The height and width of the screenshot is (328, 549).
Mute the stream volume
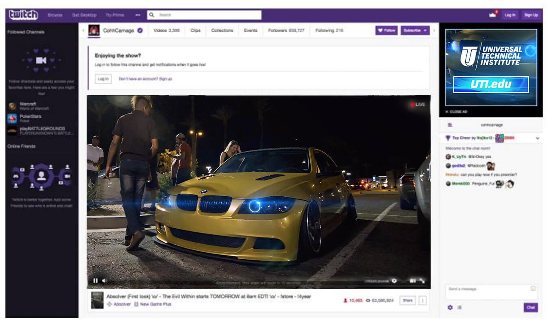(104, 280)
